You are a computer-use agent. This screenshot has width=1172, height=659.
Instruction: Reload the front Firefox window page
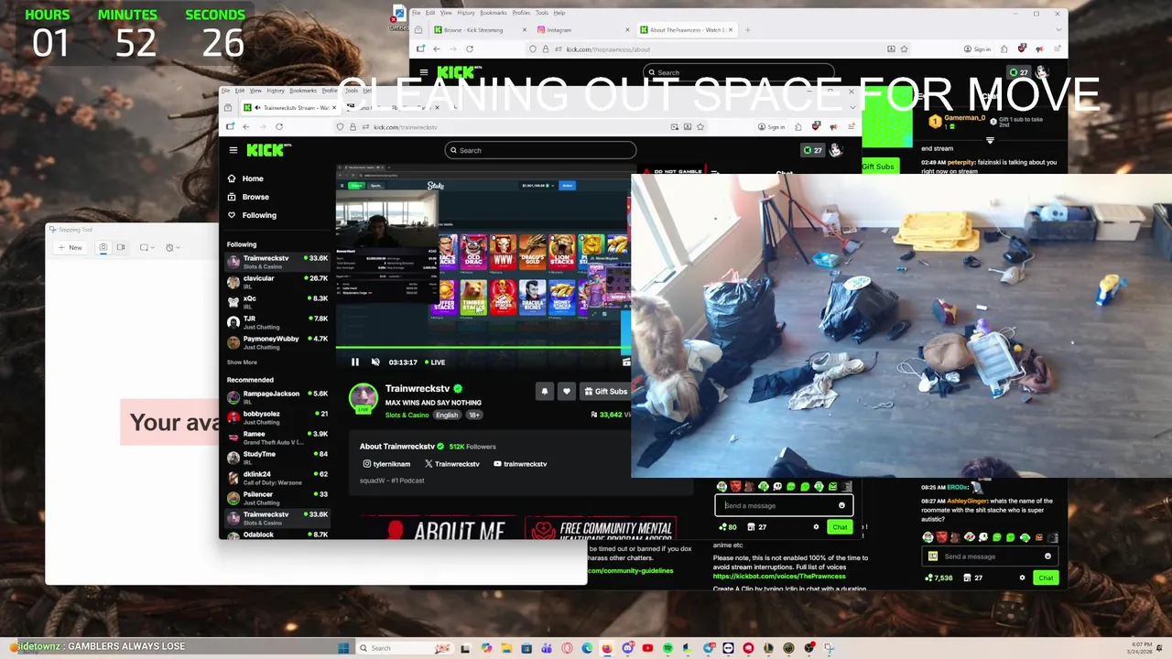click(x=279, y=127)
